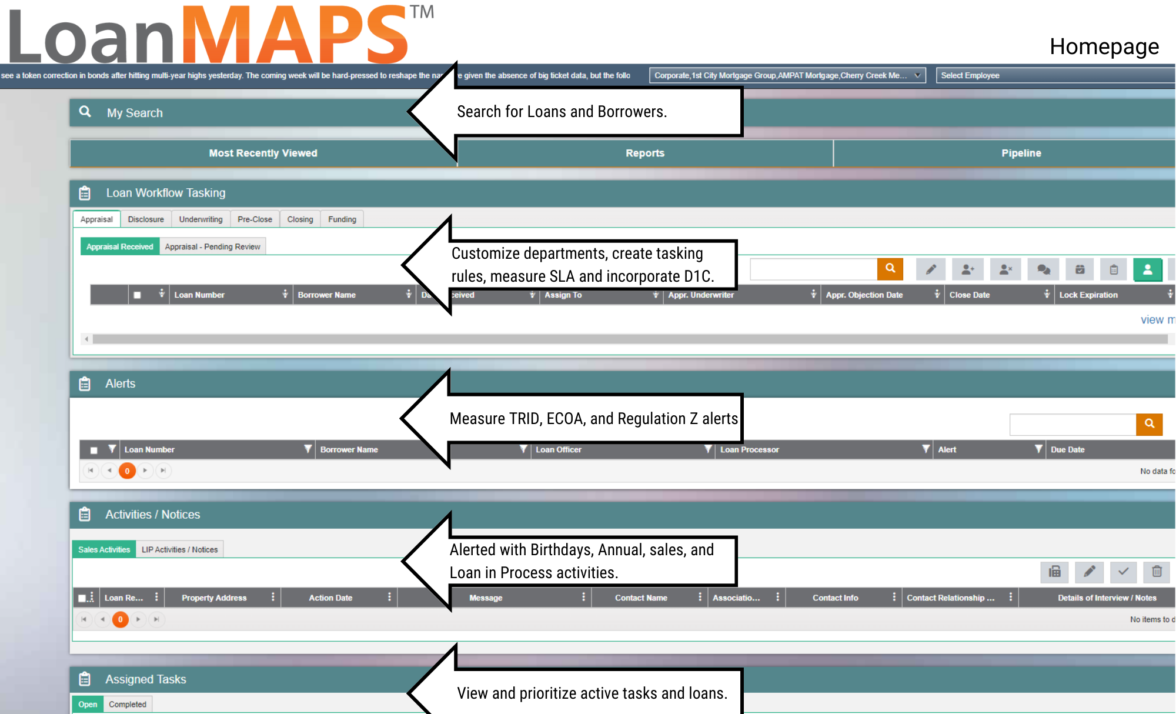Click the fax icon in Activities toolbar

pyautogui.click(x=1054, y=572)
